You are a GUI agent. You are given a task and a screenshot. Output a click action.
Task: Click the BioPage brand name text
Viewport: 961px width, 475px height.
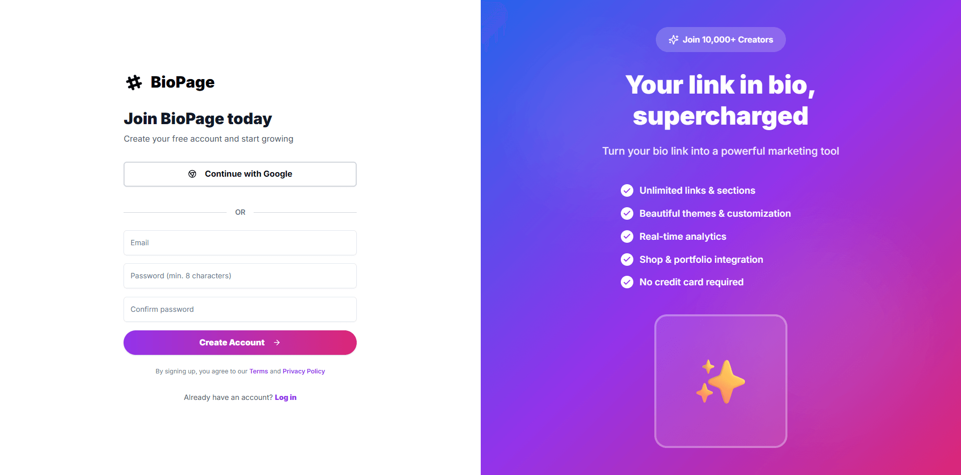click(183, 83)
